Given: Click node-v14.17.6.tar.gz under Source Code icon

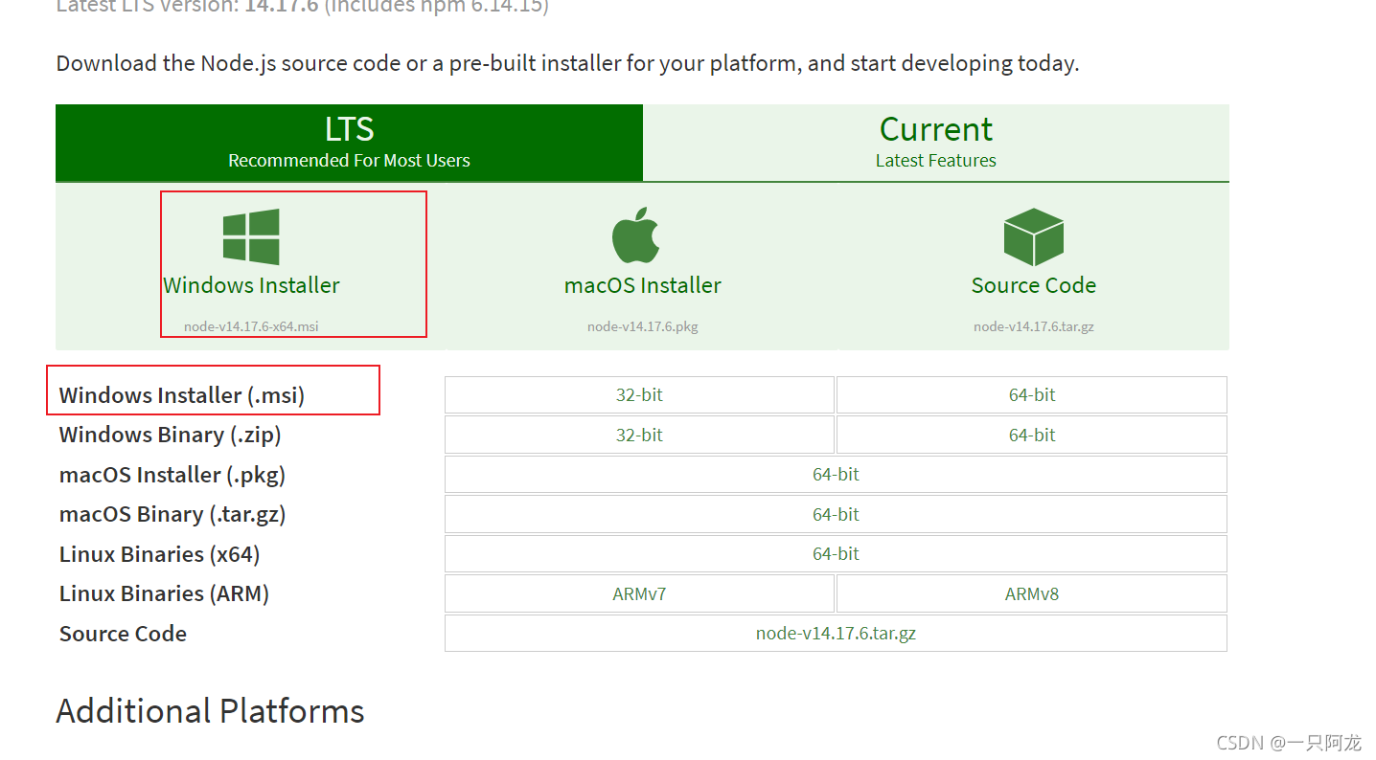Looking at the screenshot, I should (x=1034, y=326).
